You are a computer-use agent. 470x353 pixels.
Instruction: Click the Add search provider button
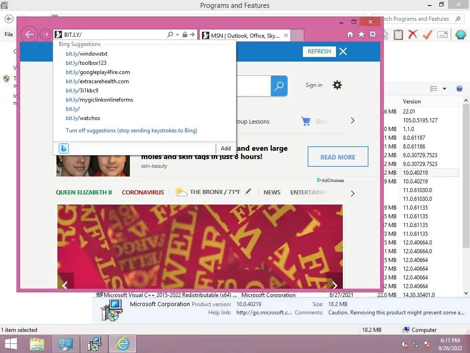tap(226, 148)
